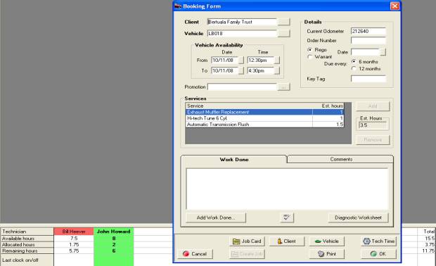Image resolution: width=436 pixels, height=266 pixels.
Task: Click the Total column header
Action: tap(427, 232)
